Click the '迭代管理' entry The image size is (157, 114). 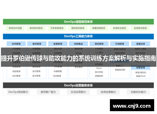pos(36,71)
